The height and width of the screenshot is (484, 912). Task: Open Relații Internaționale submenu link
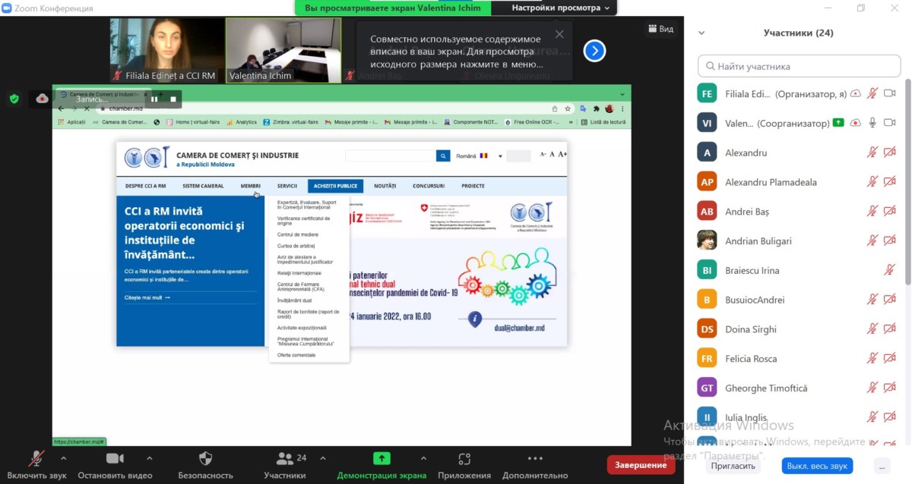click(x=299, y=273)
